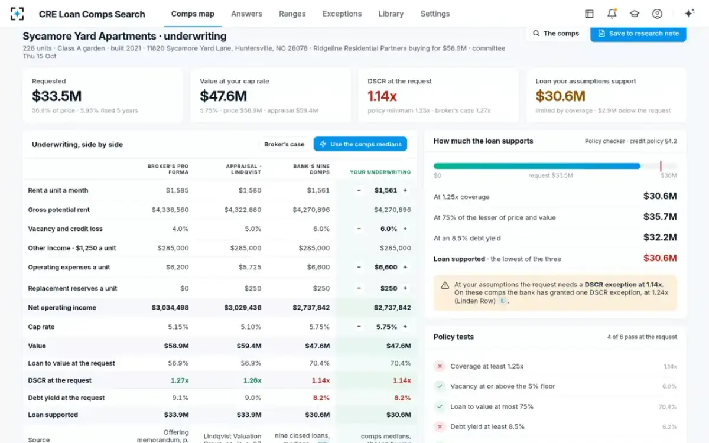Click the Your Underwriting rent value $1,561

coord(386,190)
